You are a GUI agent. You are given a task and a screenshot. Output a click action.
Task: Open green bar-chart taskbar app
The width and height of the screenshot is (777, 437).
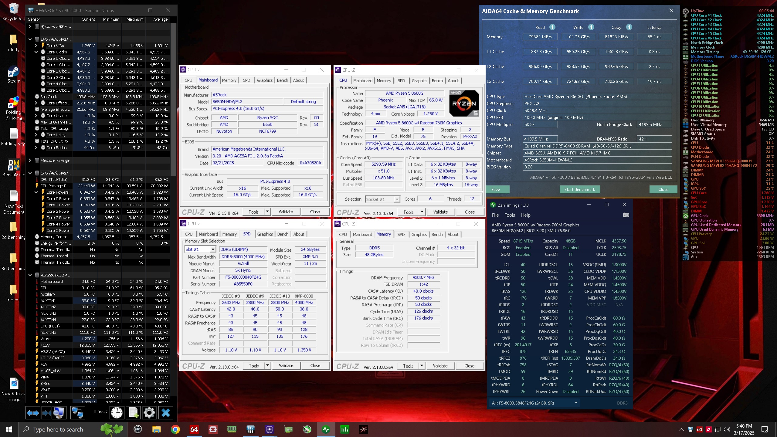click(344, 429)
